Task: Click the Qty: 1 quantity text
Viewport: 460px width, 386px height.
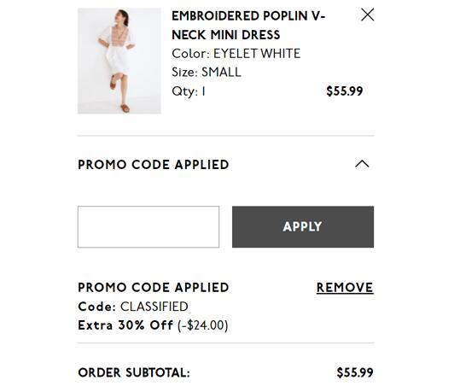Action: pos(189,91)
